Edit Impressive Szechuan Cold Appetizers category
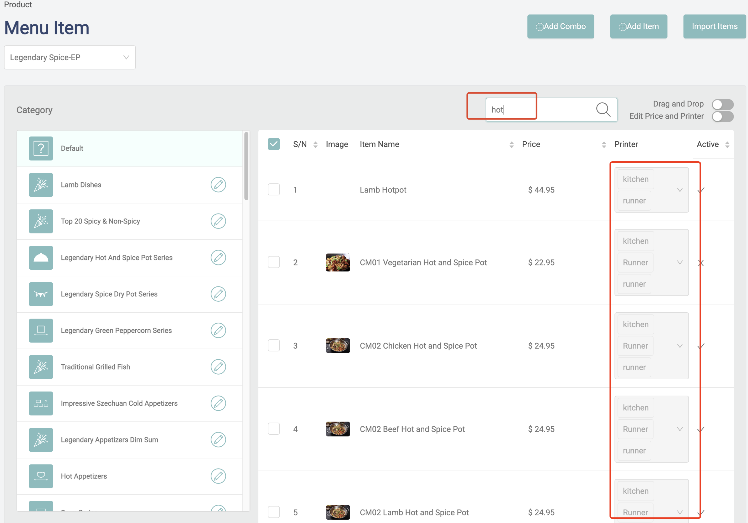The image size is (748, 523). [x=218, y=403]
